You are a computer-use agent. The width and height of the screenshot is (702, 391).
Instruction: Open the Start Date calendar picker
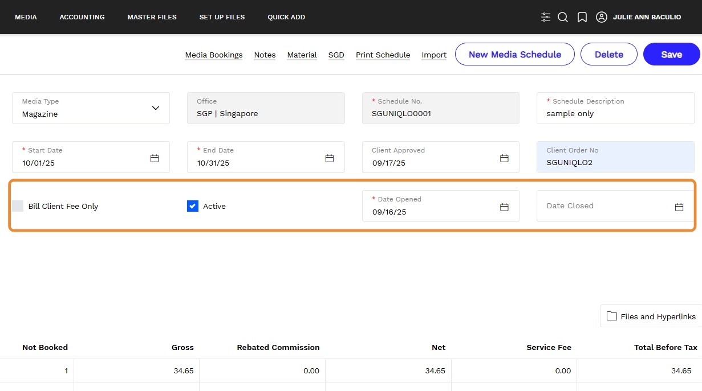155,158
